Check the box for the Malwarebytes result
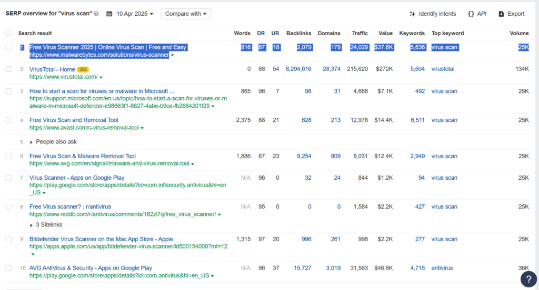539x290 pixels. (x=8, y=47)
